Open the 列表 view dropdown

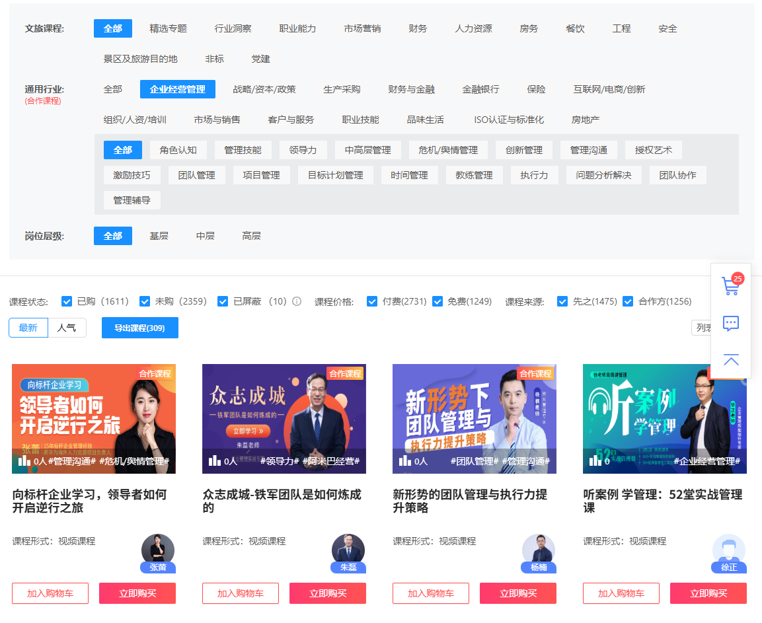tap(701, 328)
